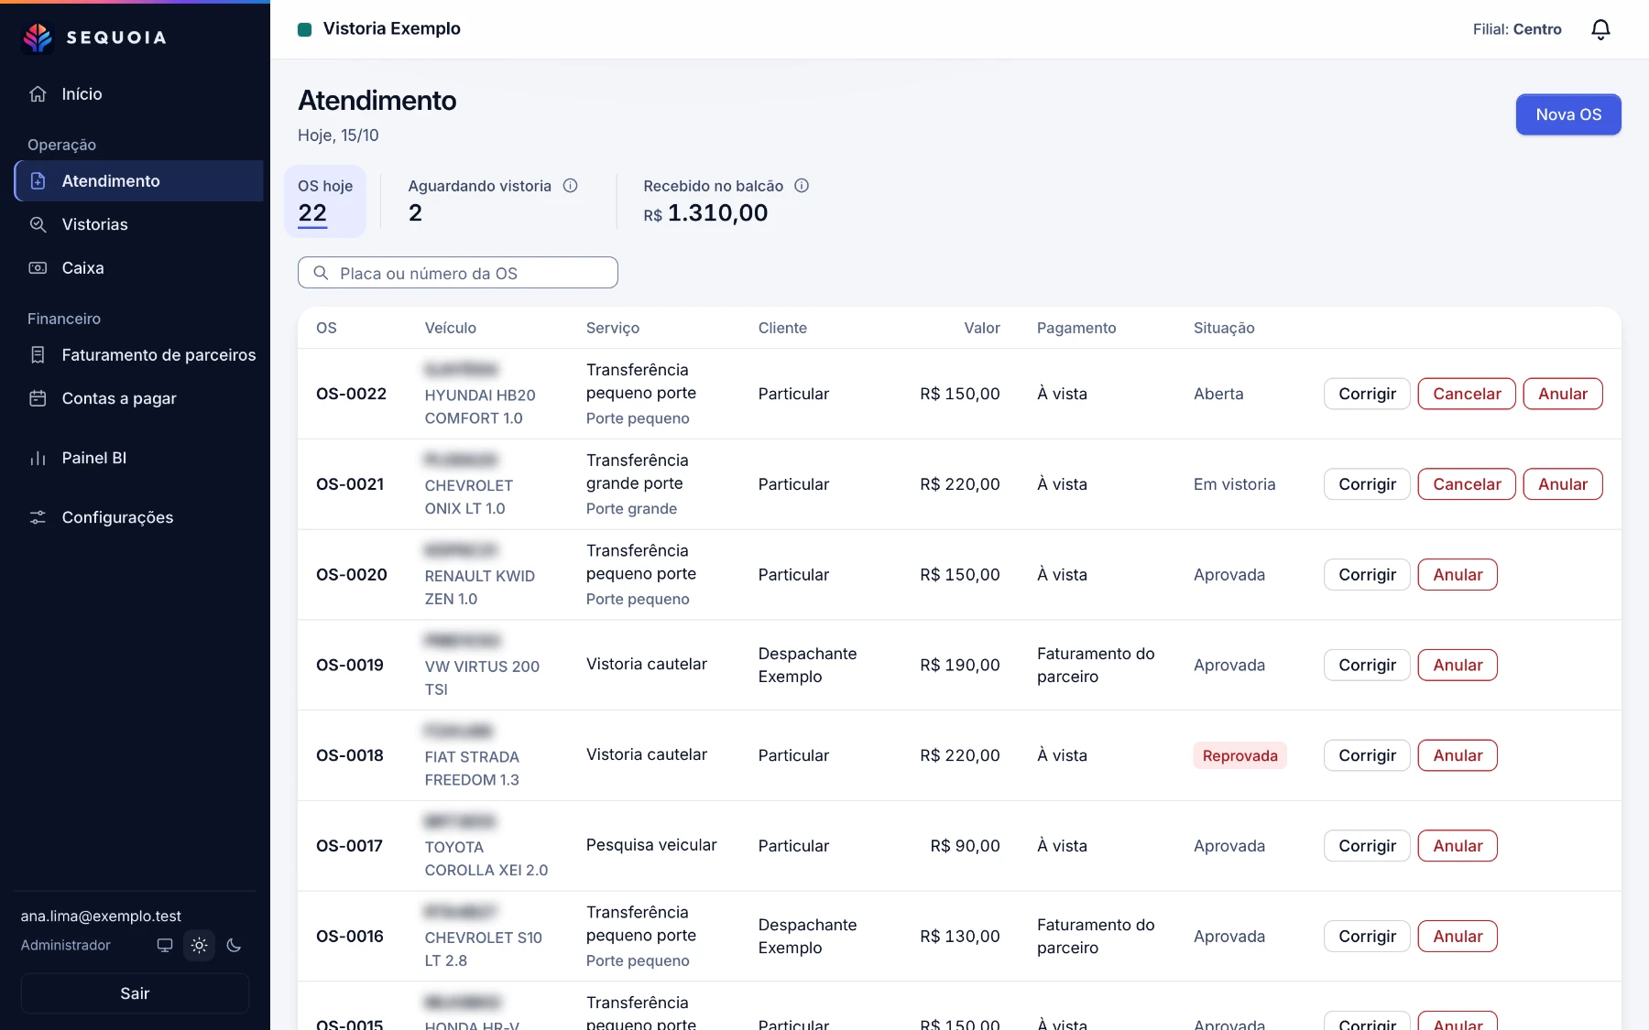Select the OS hoje stat tab

click(325, 201)
